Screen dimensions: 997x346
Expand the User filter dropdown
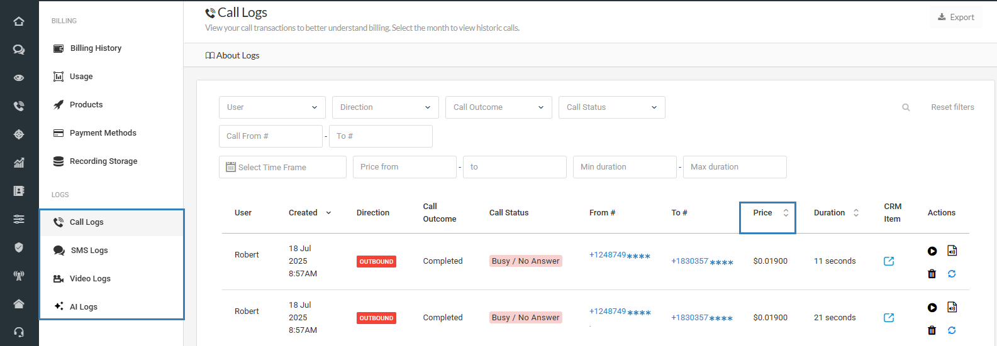tap(272, 107)
